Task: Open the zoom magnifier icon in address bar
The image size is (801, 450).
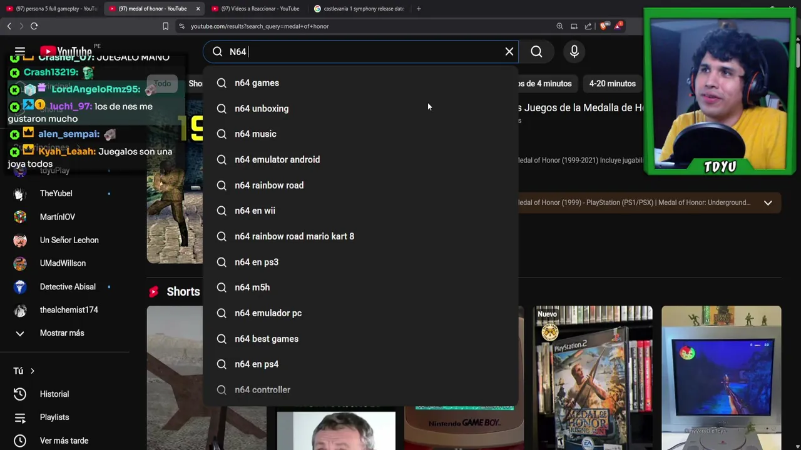Action: click(x=559, y=26)
